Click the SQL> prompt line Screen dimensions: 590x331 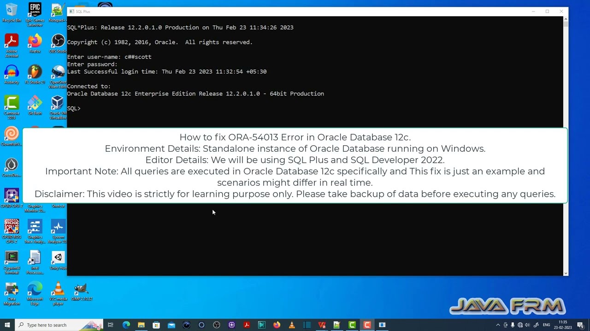tap(74, 108)
